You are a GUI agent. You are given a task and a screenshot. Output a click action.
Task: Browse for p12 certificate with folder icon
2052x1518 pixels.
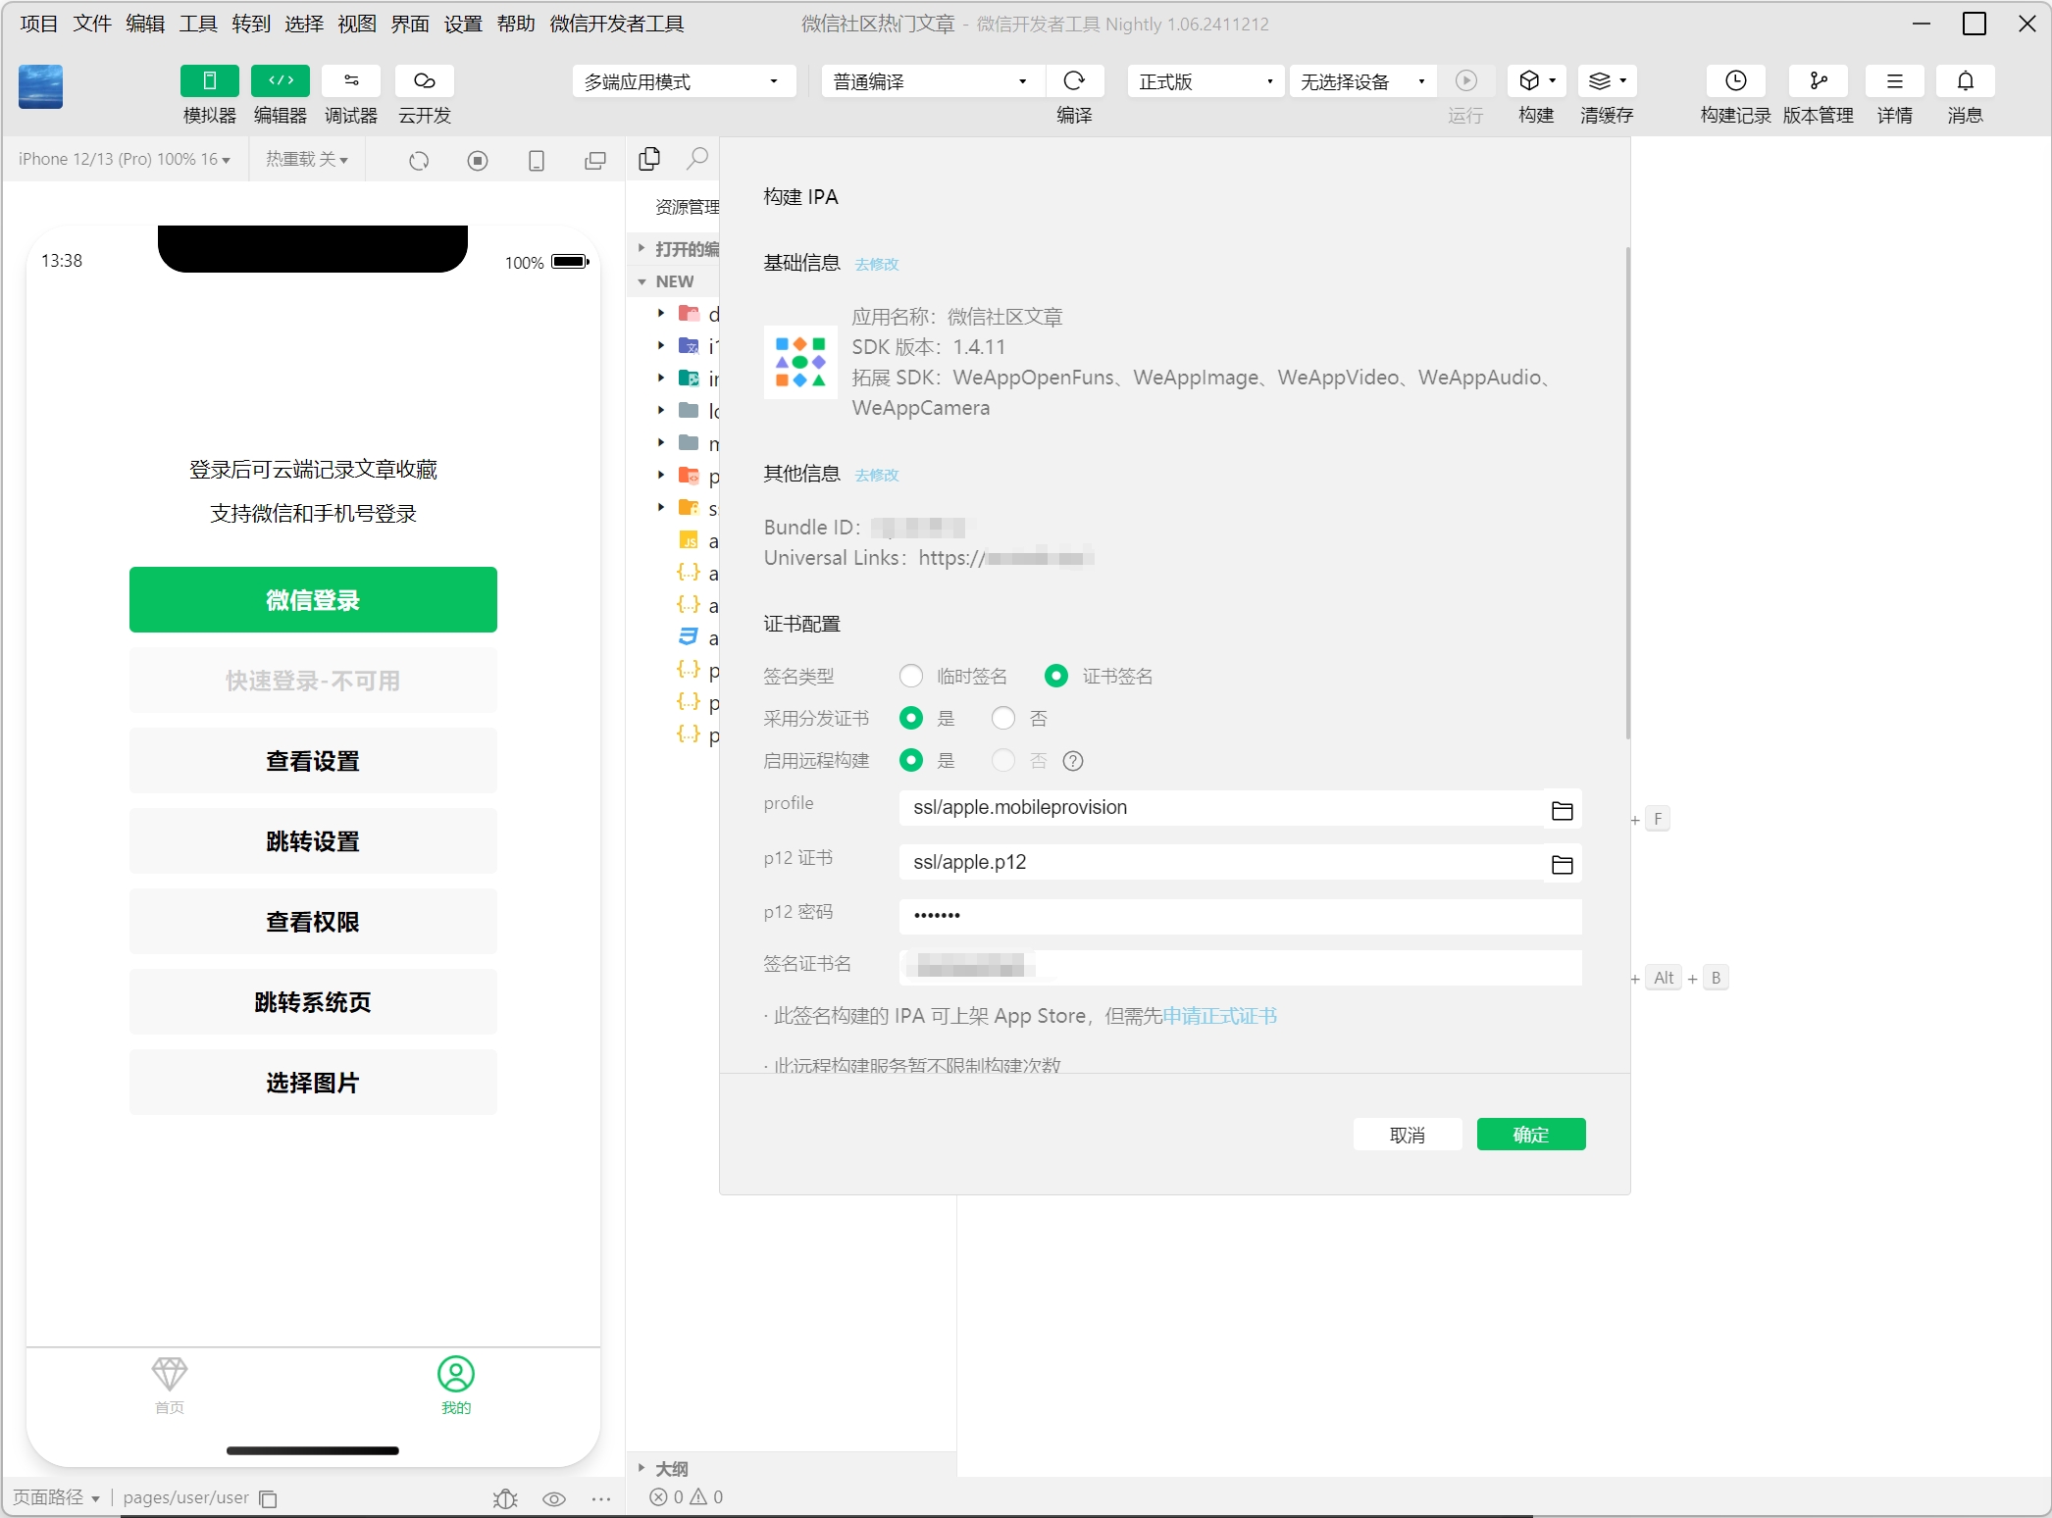pyautogui.click(x=1562, y=864)
